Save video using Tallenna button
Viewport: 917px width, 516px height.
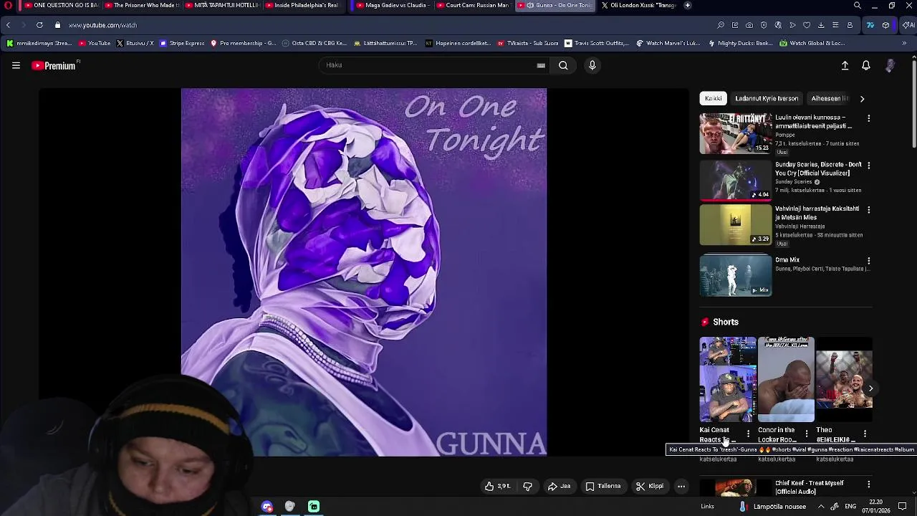point(602,486)
